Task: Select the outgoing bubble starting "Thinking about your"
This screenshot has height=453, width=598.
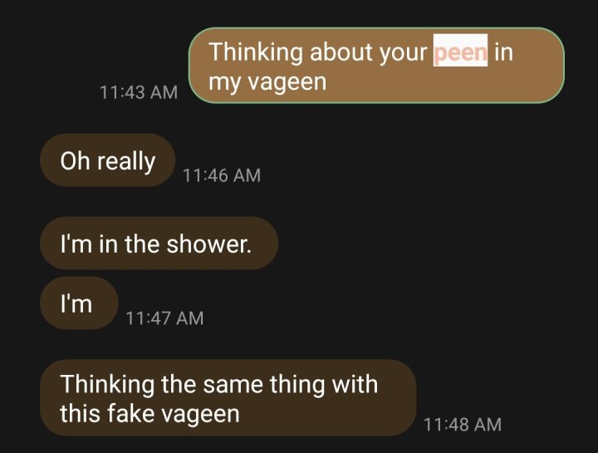Action: pos(377,66)
